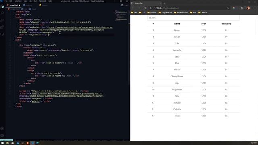Click the head breadcrumb above the editor

33,9
